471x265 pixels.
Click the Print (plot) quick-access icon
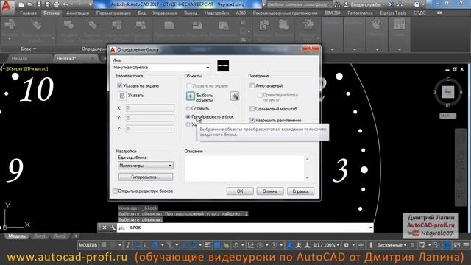(57, 4)
